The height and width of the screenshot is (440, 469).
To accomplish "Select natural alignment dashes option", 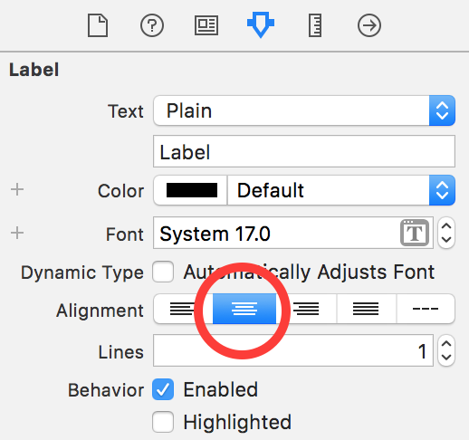I will [x=426, y=309].
